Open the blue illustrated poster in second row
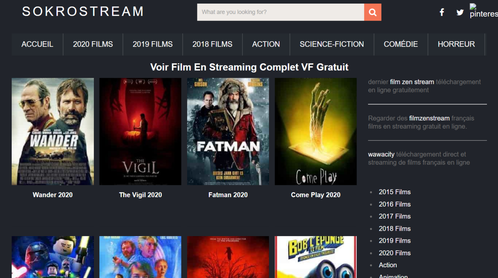The height and width of the screenshot is (278, 498). pyautogui.click(x=140, y=257)
